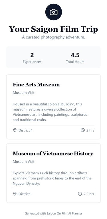Image resolution: width=107 pixels, height=219 pixels.
Task: Click the curated photography adventure subtitle
Action: [54, 37]
